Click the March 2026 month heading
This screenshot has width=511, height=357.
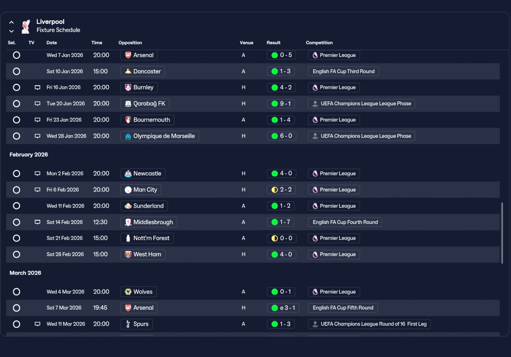point(26,273)
